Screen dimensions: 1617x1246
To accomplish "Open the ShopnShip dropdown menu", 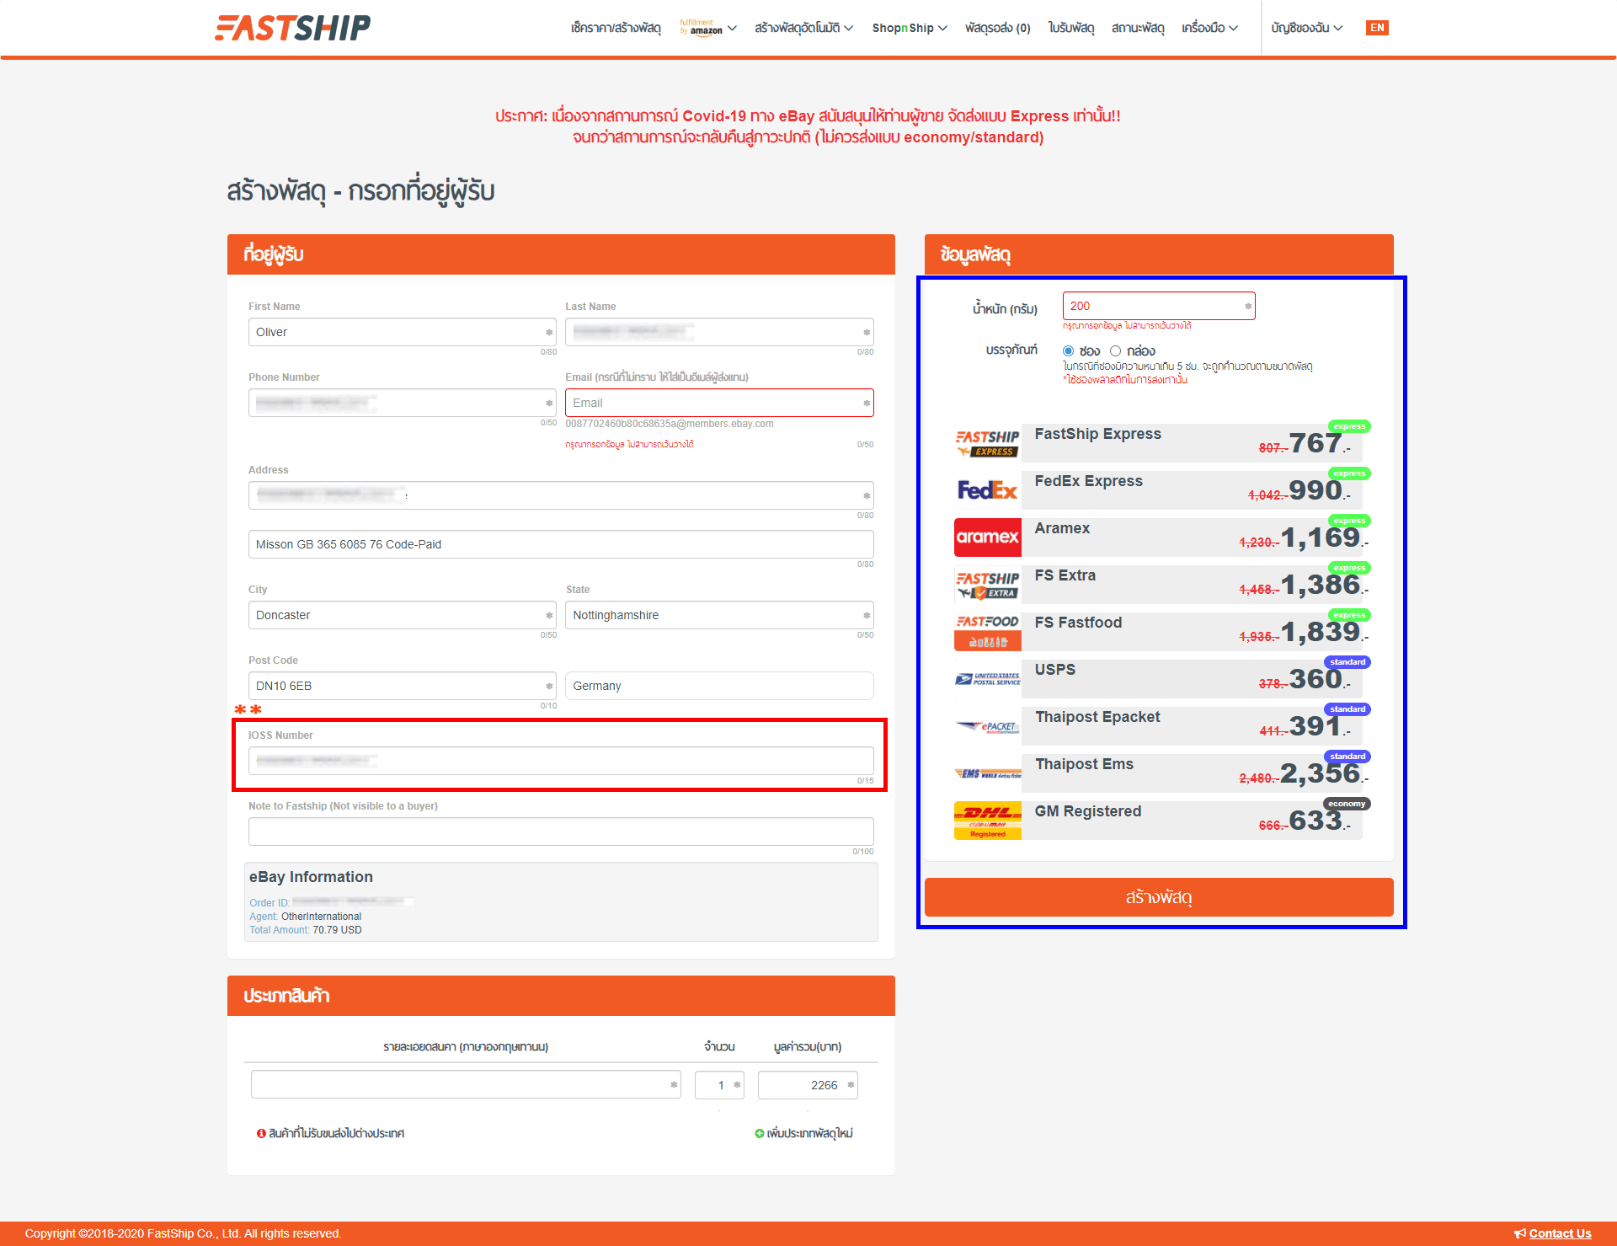I will pos(910,28).
